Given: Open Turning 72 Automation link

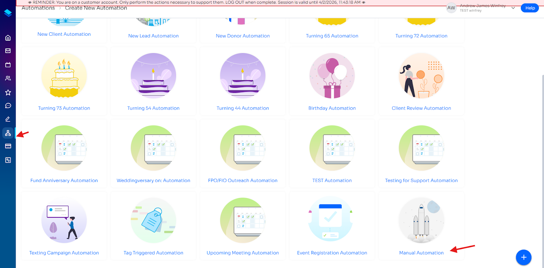Looking at the screenshot, I should pos(421,36).
